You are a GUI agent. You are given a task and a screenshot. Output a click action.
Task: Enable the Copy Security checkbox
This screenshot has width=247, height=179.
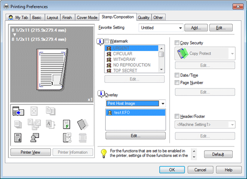pos(177,43)
